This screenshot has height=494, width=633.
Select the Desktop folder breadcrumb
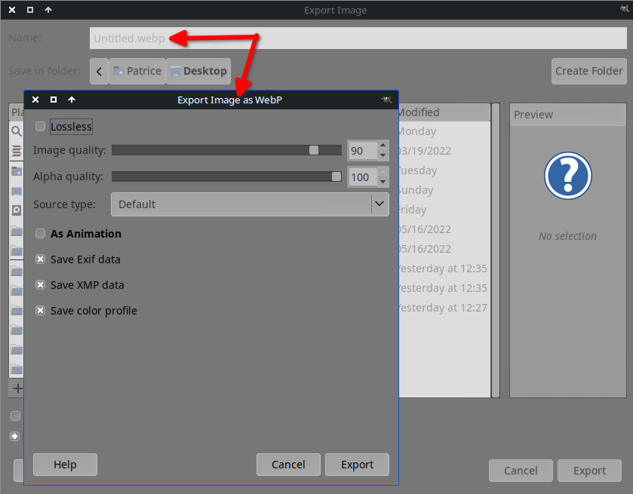point(198,71)
